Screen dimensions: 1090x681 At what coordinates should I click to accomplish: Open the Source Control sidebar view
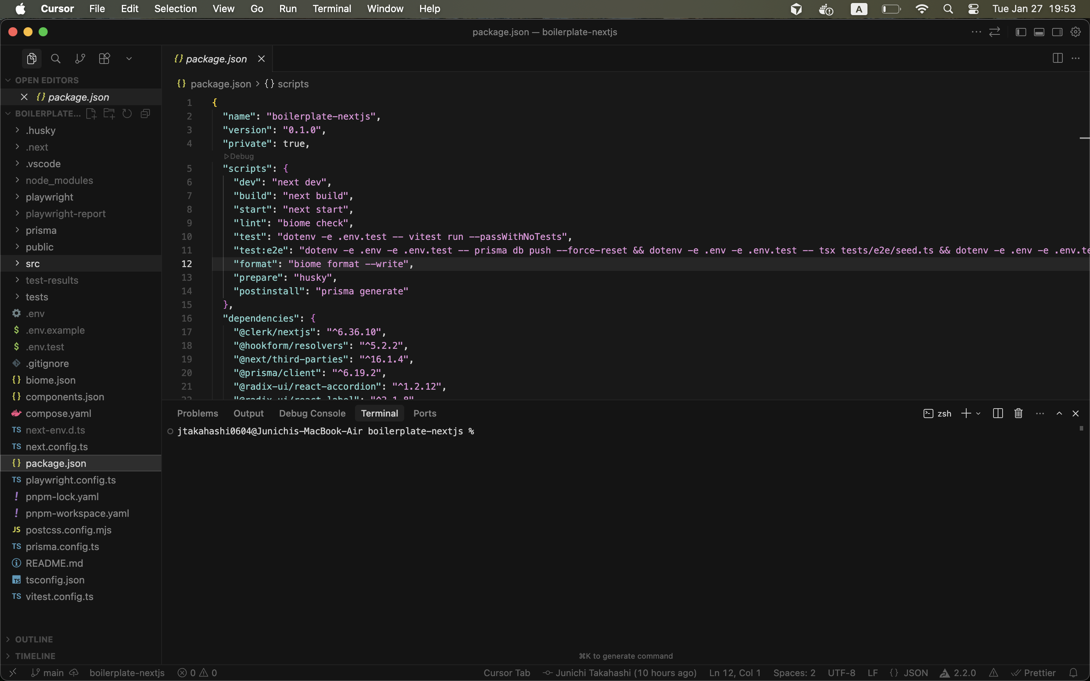tap(80, 59)
